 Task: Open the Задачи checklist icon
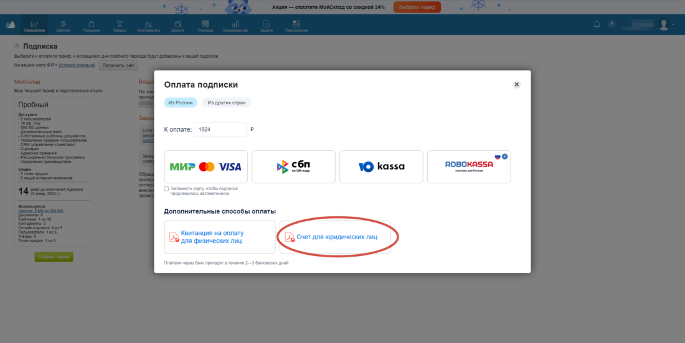click(x=266, y=24)
